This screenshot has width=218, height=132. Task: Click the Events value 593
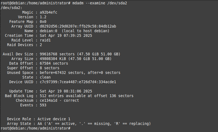click(43, 105)
